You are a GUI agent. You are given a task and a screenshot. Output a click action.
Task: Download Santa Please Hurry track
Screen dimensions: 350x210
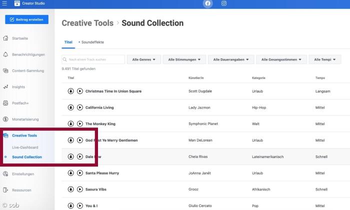coord(71,173)
